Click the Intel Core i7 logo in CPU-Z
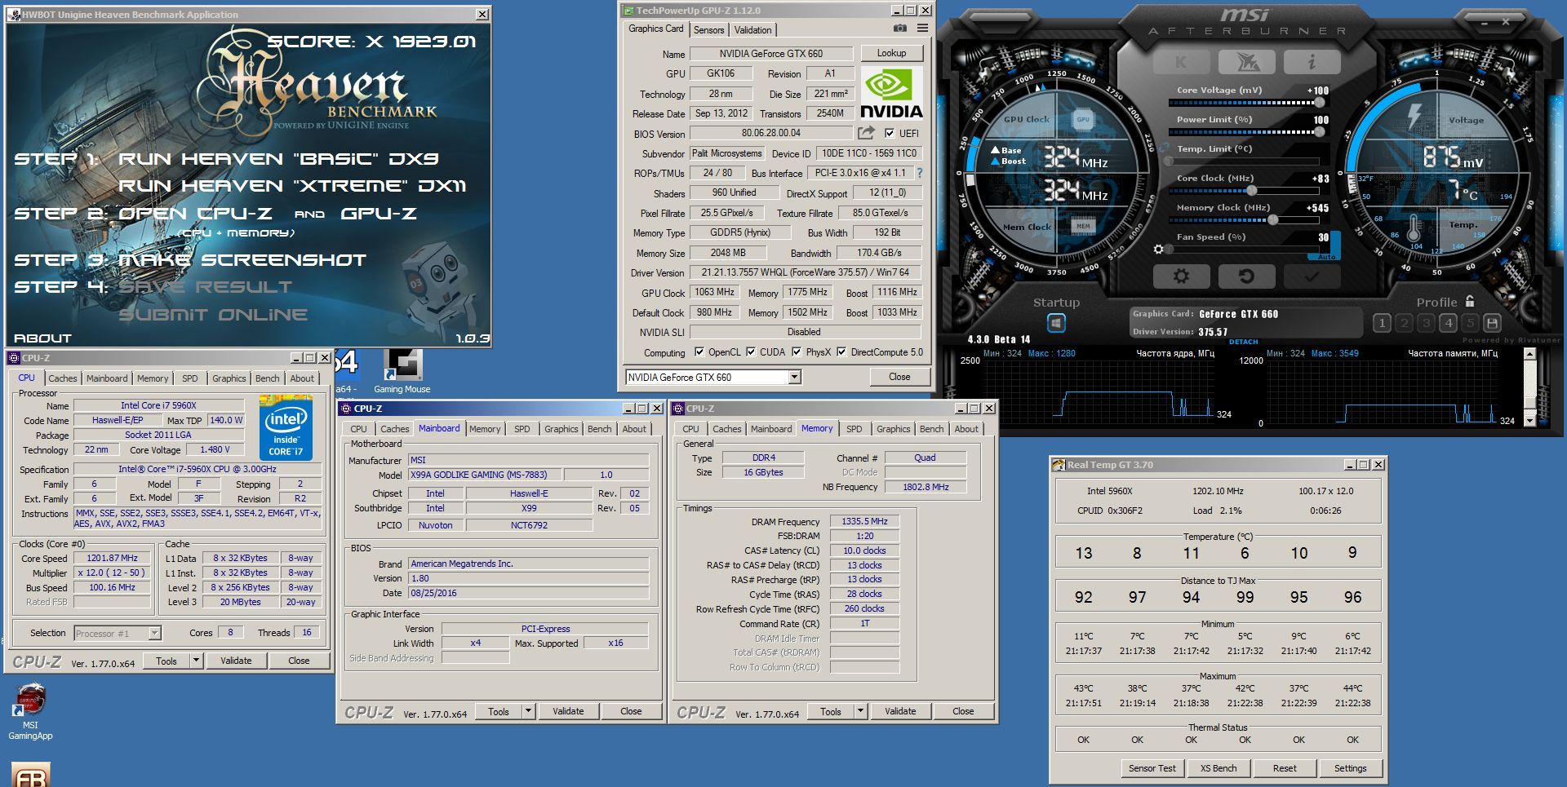This screenshot has height=787, width=1567. tap(286, 427)
